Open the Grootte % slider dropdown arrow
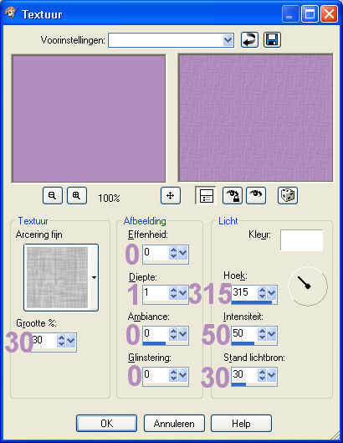 pos(71,341)
